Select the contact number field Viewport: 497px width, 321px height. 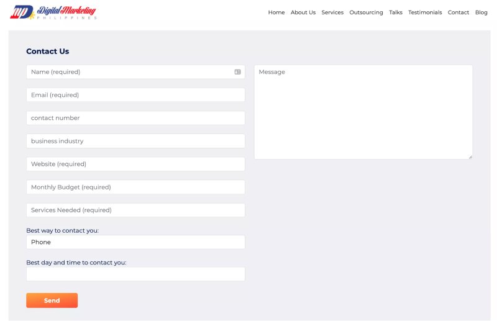pyautogui.click(x=135, y=118)
